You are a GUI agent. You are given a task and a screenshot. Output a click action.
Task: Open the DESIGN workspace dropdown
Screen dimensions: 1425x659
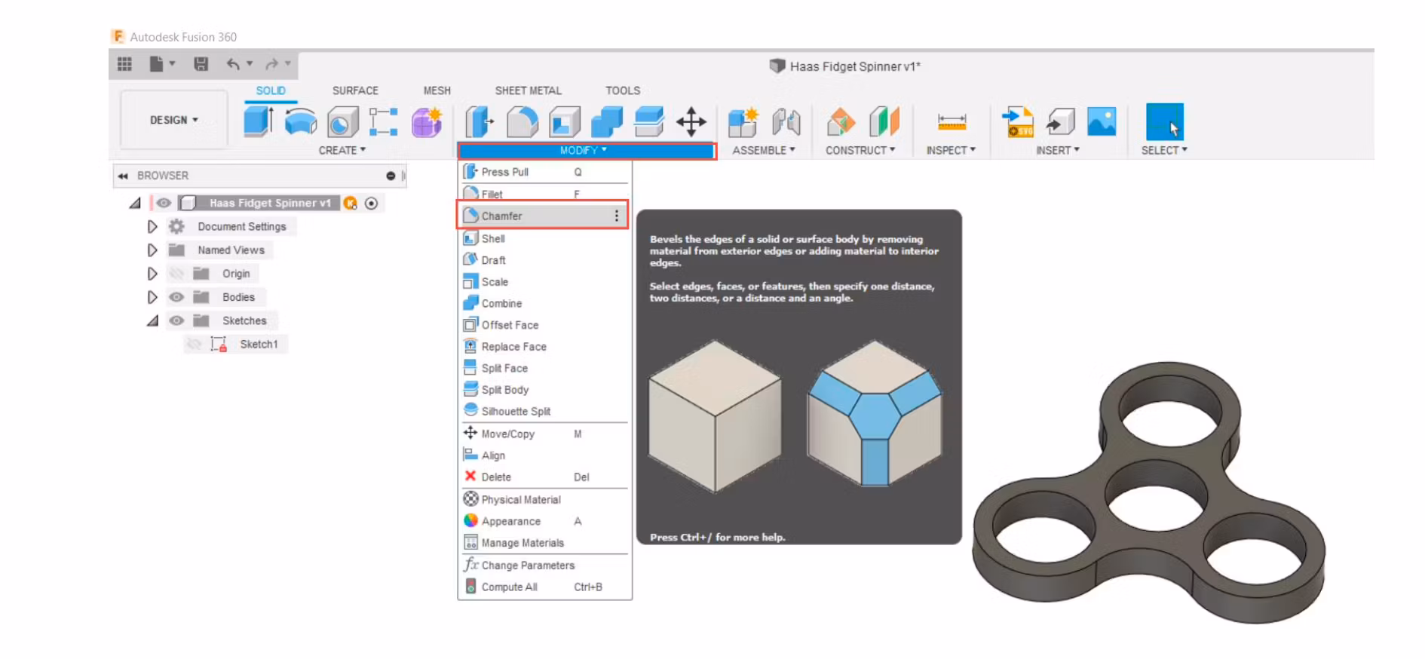[x=173, y=120]
